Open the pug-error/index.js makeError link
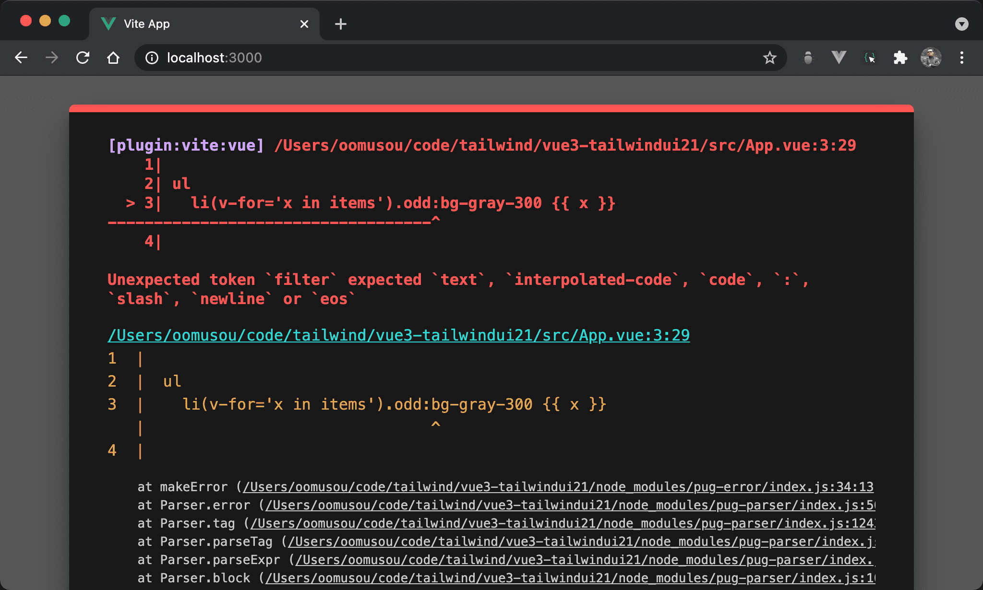Image resolution: width=983 pixels, height=590 pixels. coord(558,487)
